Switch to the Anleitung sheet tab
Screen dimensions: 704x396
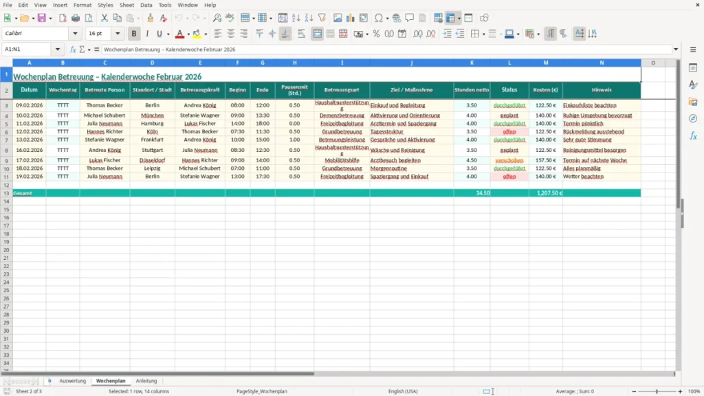(146, 381)
